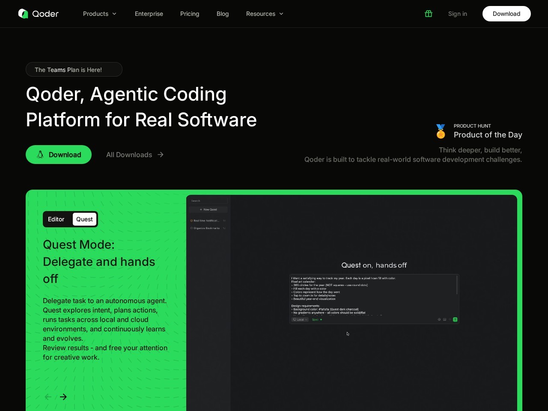Go to the next carousel slide arrow
The width and height of the screenshot is (548, 411).
(63, 397)
